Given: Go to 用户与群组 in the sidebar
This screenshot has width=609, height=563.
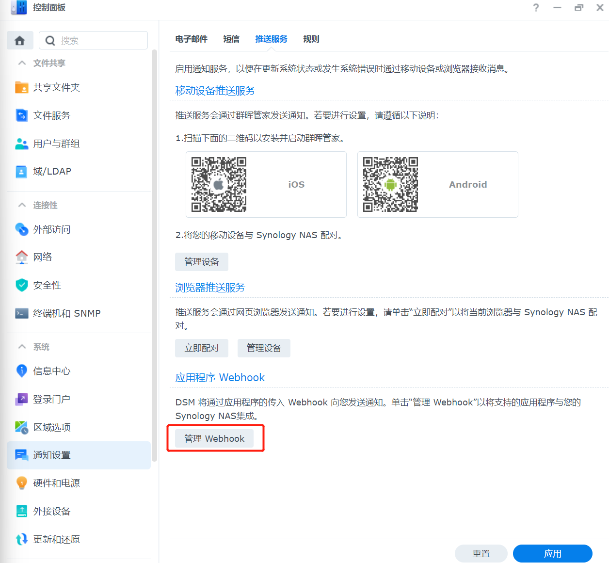Looking at the screenshot, I should (x=79, y=144).
